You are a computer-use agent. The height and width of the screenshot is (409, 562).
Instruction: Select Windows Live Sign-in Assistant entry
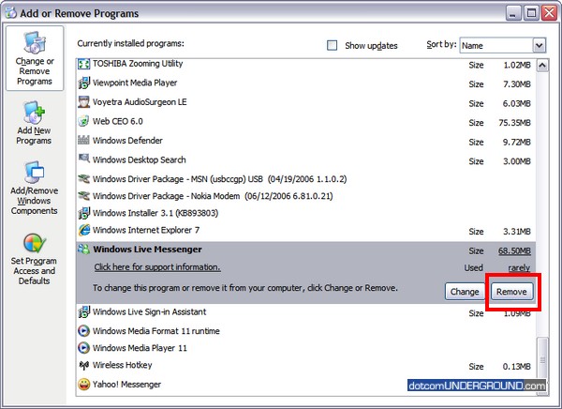coord(305,312)
